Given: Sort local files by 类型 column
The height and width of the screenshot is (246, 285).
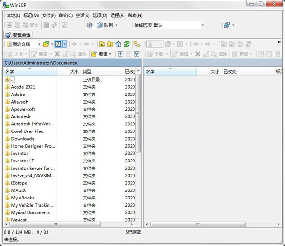Looking at the screenshot, I should (x=102, y=71).
